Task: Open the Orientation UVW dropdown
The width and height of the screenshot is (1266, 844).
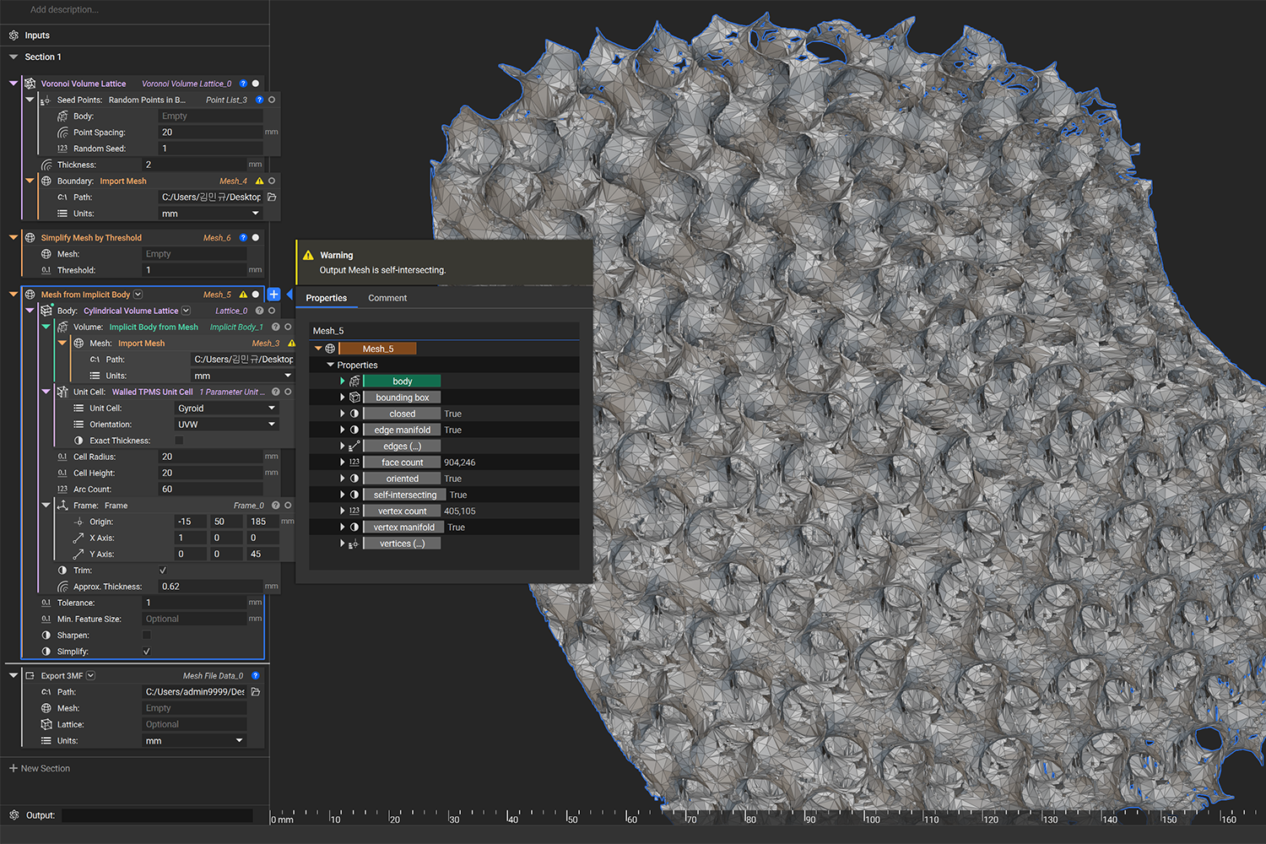Action: pyautogui.click(x=226, y=425)
